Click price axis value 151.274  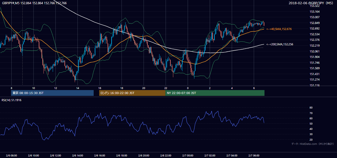pyautogui.click(x=314, y=80)
